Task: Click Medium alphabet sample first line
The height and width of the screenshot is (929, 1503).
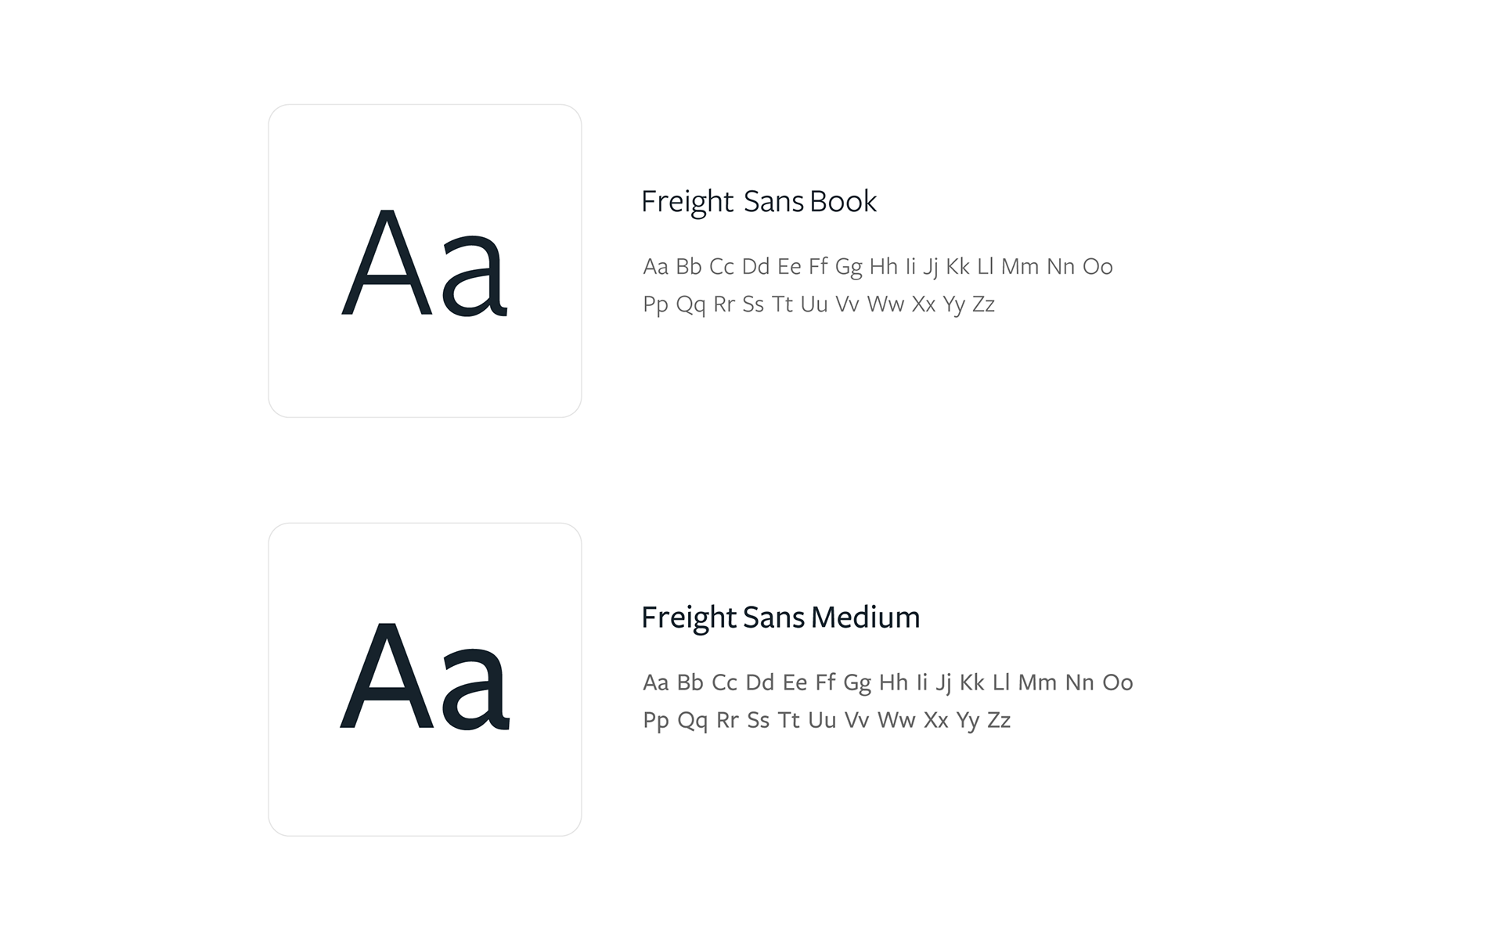Action: [x=888, y=682]
